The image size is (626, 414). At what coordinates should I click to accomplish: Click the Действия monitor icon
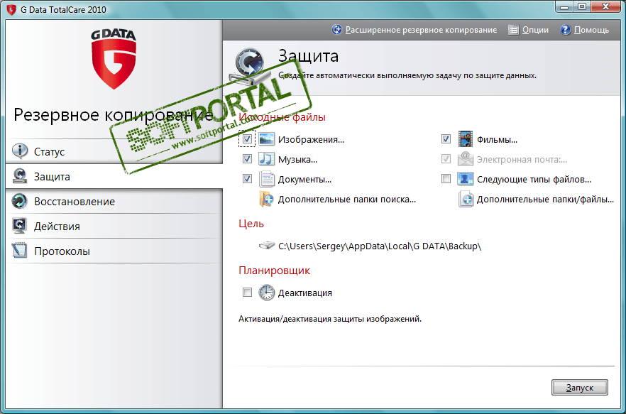20,227
